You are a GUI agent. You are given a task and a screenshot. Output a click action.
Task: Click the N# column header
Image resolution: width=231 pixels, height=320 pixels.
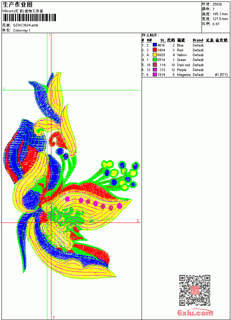(x=149, y=40)
